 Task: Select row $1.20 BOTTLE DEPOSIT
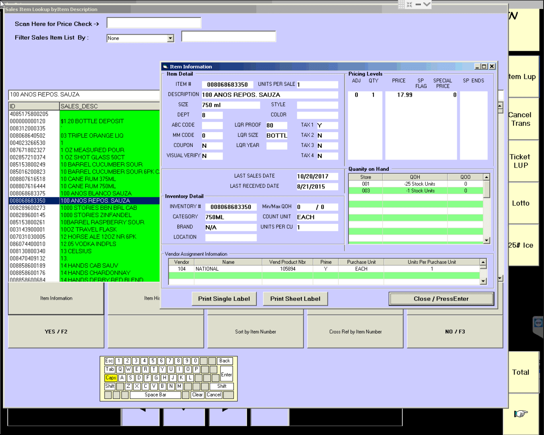[84, 121]
